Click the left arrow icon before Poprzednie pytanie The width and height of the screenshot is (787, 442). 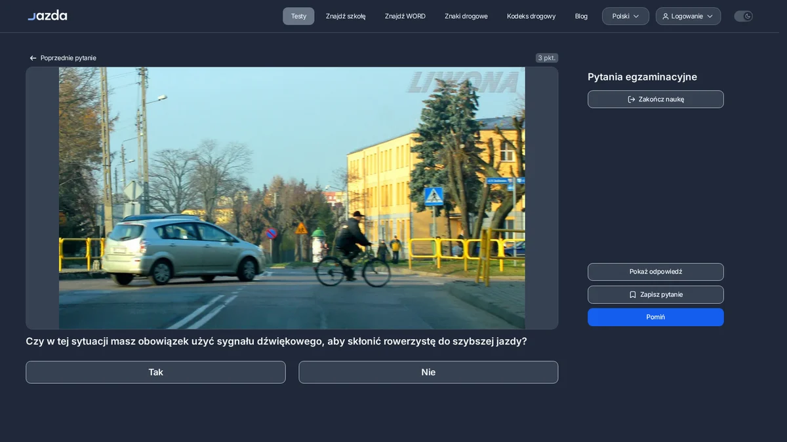(x=33, y=58)
